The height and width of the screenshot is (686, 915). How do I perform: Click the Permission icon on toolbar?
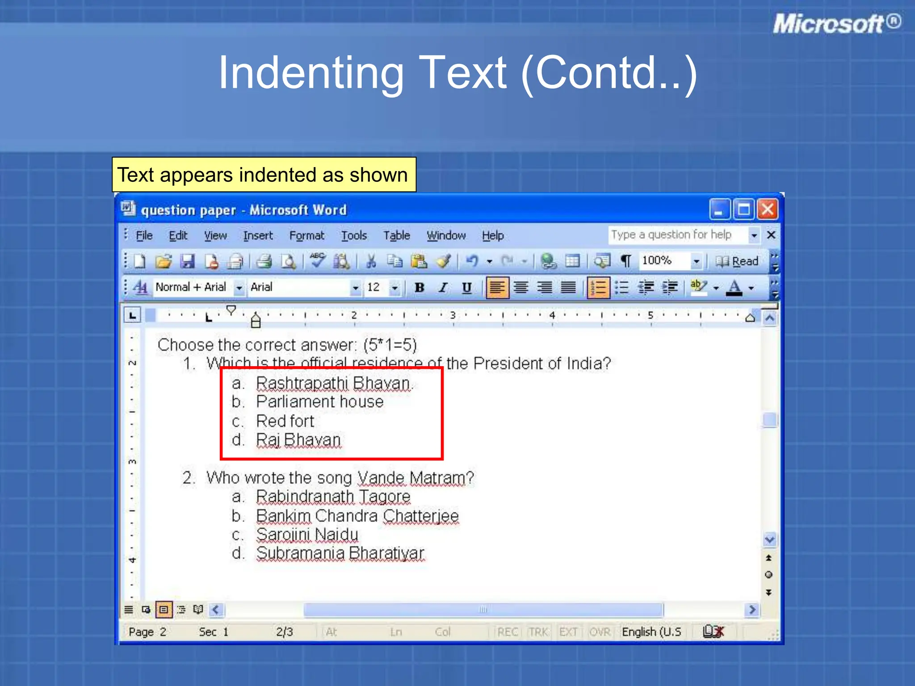coord(212,261)
